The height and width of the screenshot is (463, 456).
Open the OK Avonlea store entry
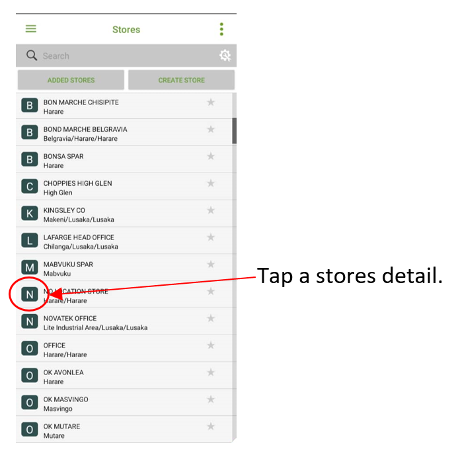tap(124, 376)
